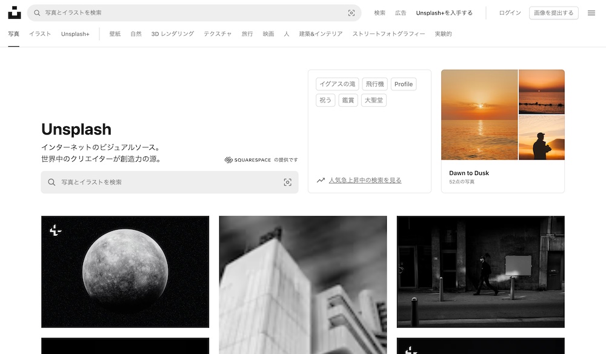Click the イグアスの滝 search tag
The height and width of the screenshot is (354, 606).
click(338, 84)
